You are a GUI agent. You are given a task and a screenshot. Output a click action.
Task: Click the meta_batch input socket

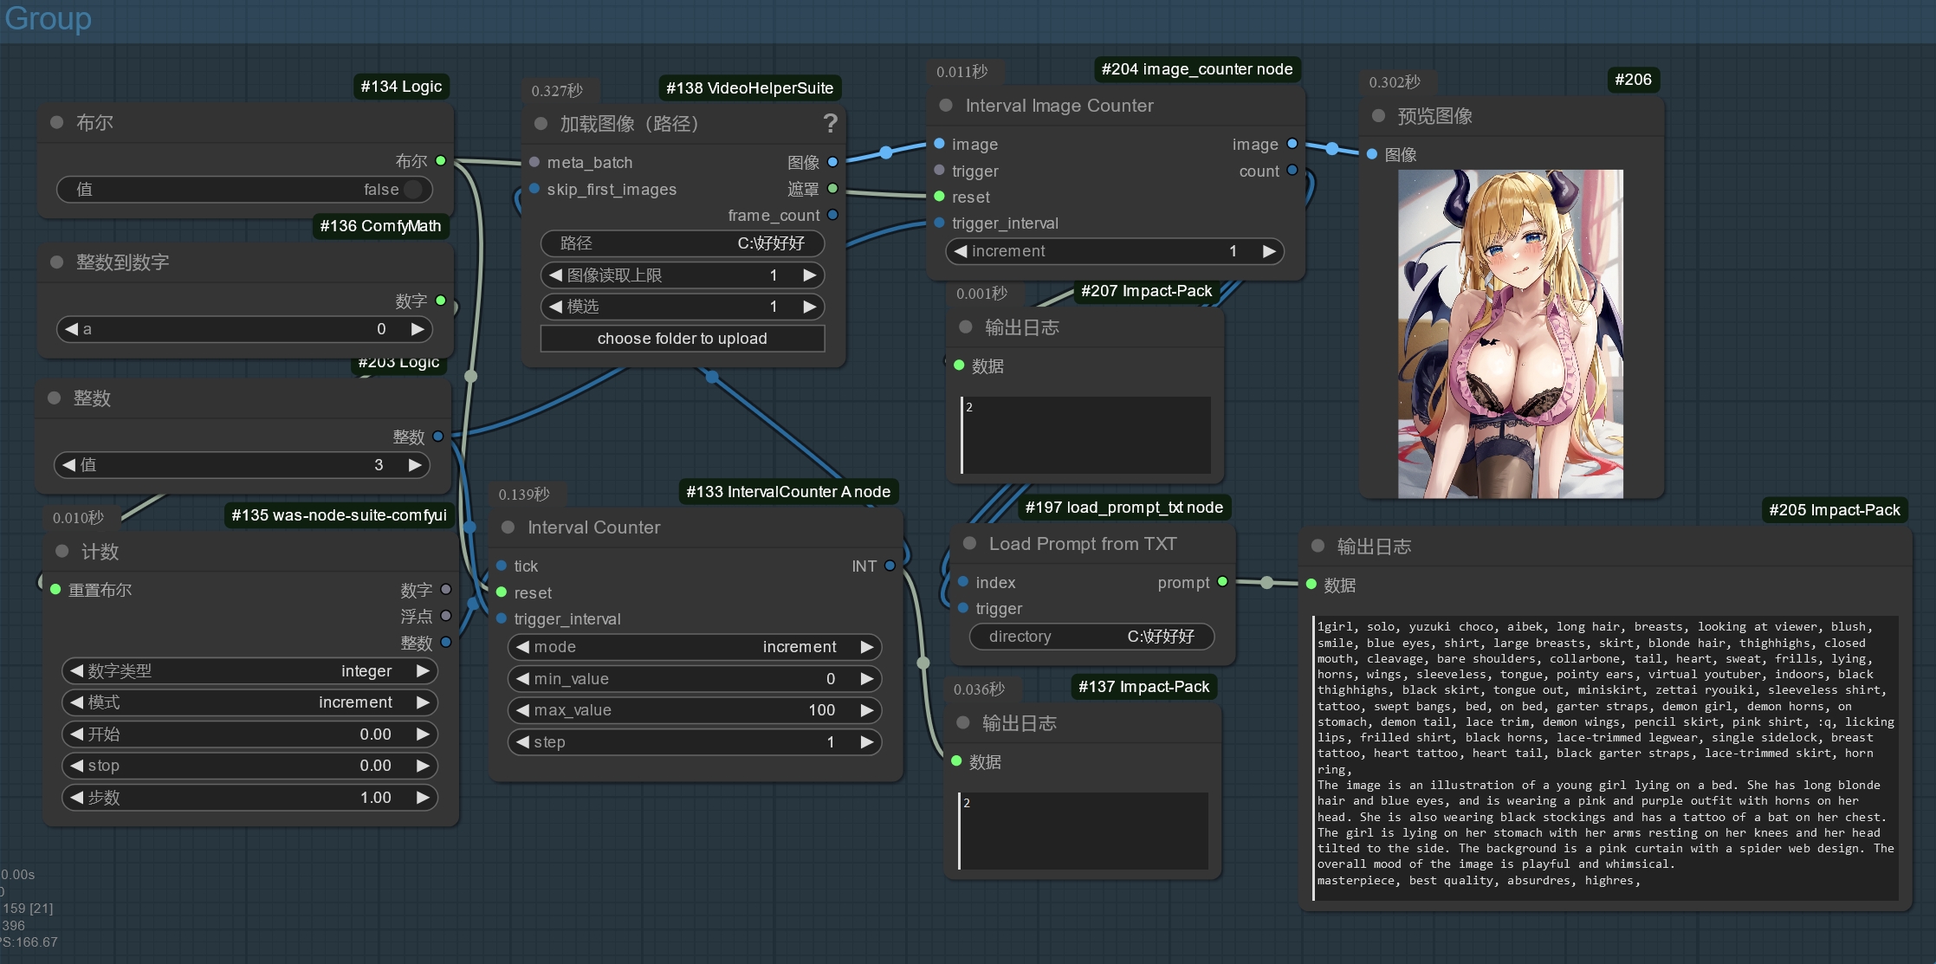coord(534,162)
